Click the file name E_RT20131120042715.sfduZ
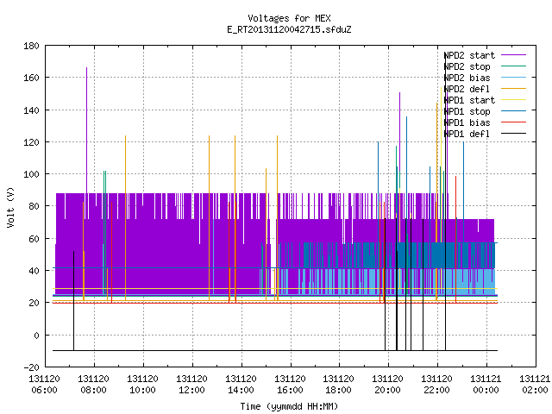The height and width of the screenshot is (414, 552). [x=289, y=29]
